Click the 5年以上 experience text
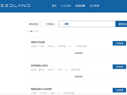The height and width of the screenshot is (95, 127). click(x=51, y=70)
